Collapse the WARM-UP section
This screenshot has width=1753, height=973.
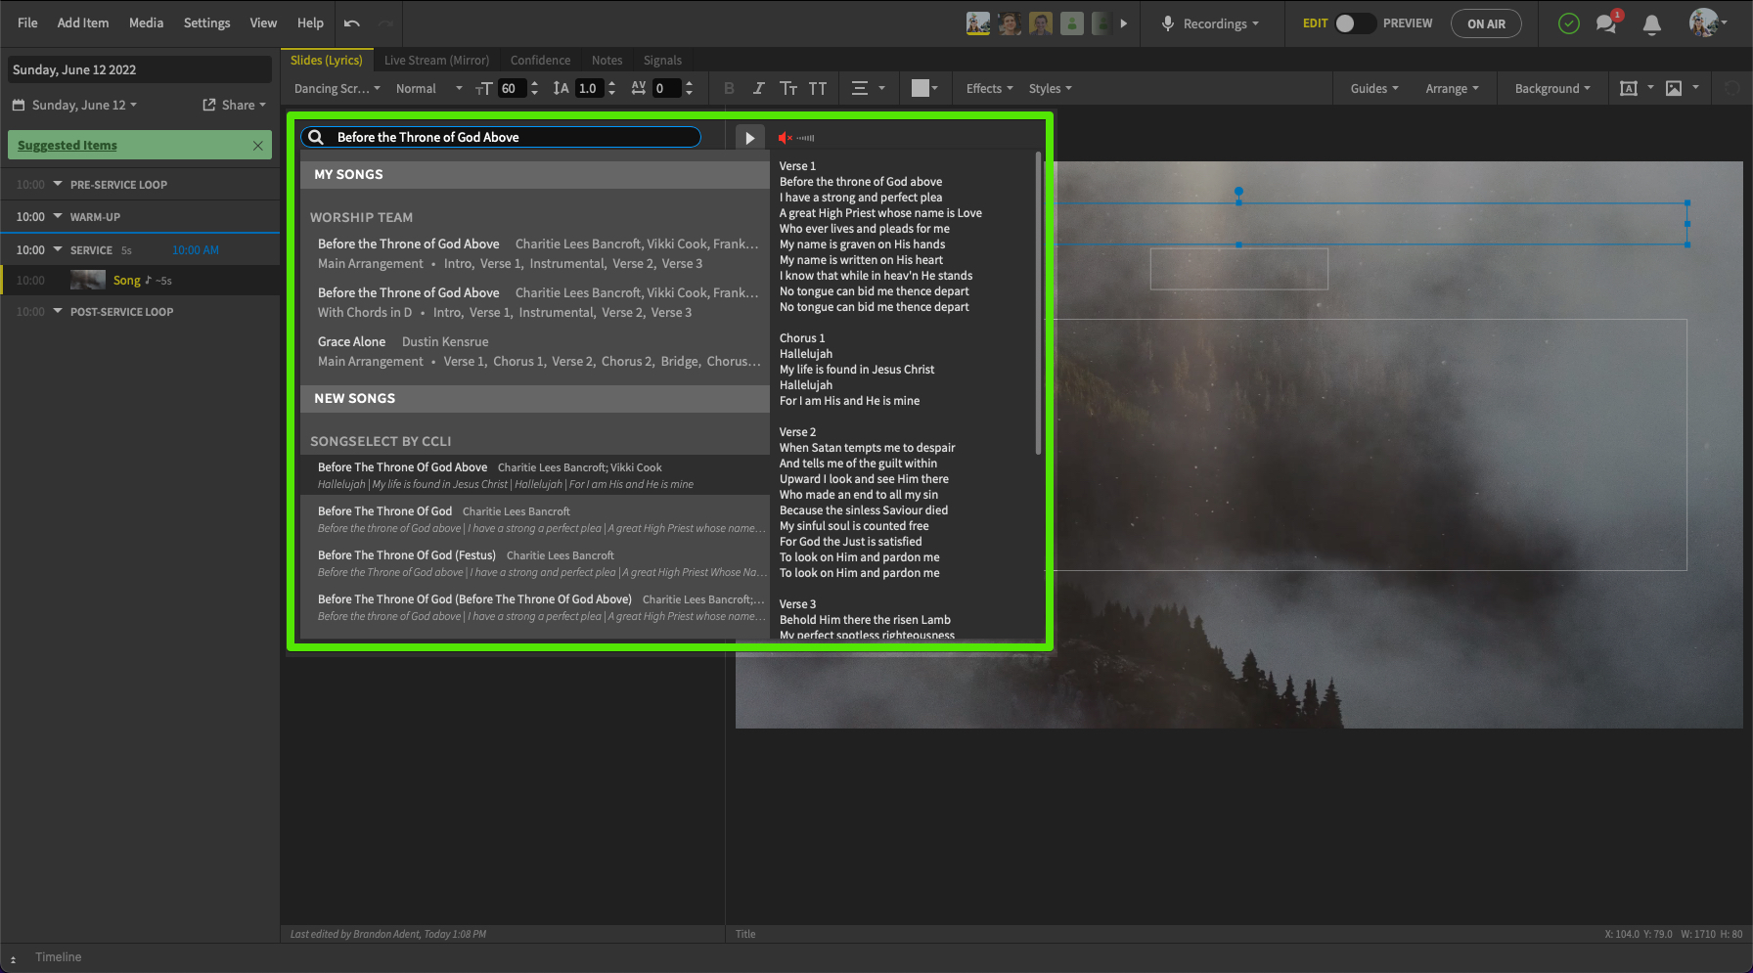[x=58, y=216]
